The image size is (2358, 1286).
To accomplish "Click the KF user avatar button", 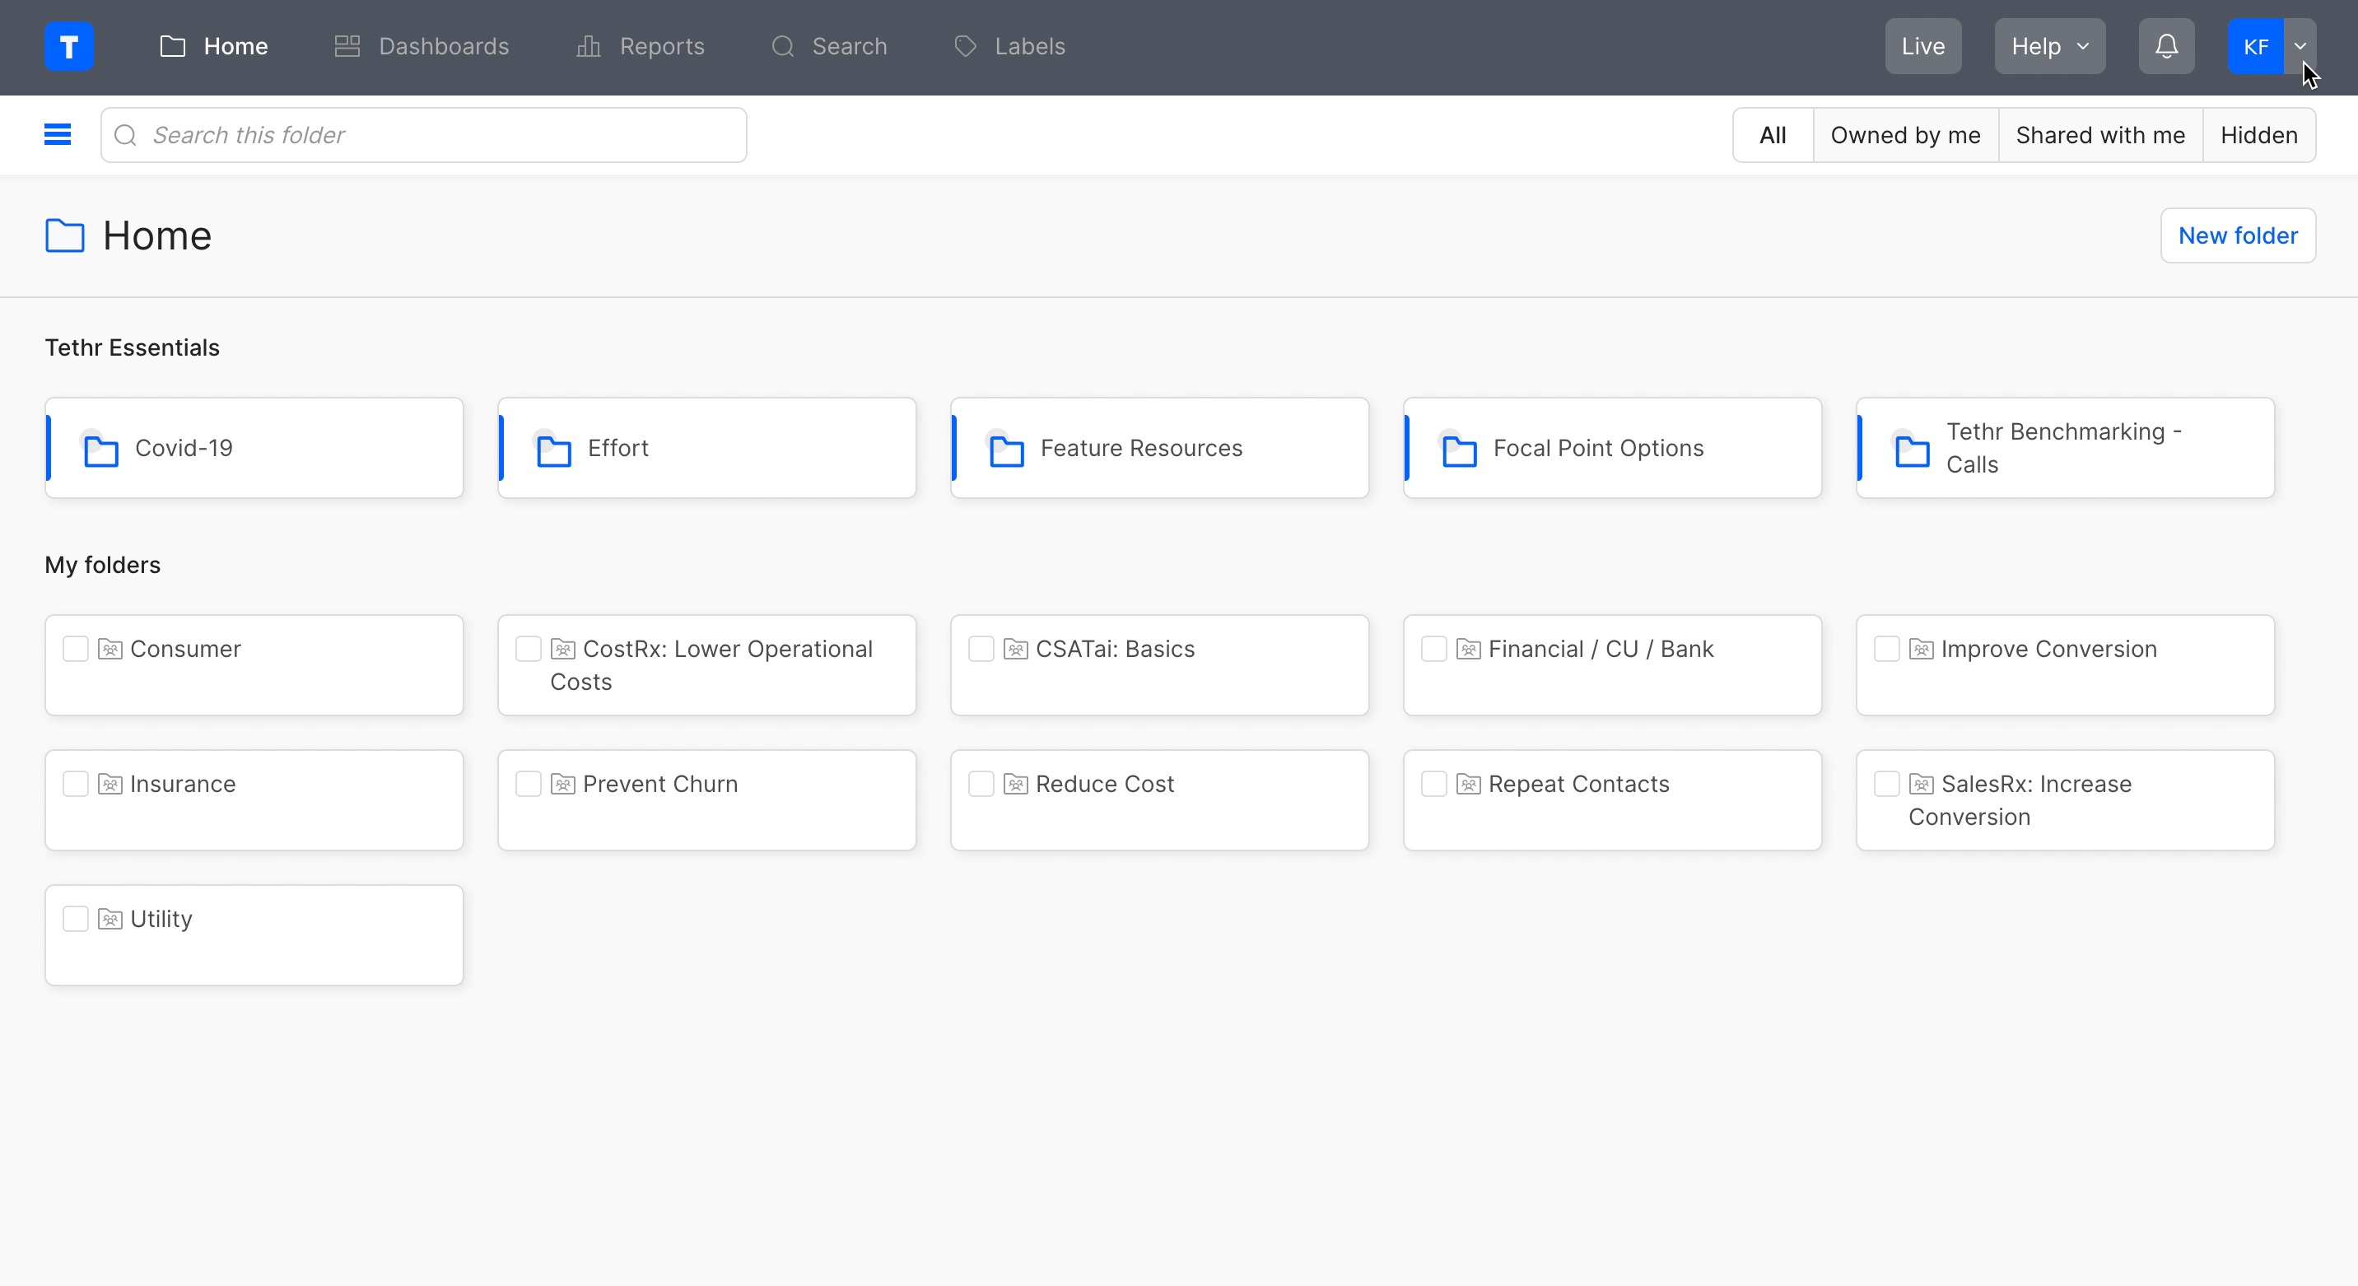I will 2254,46.
